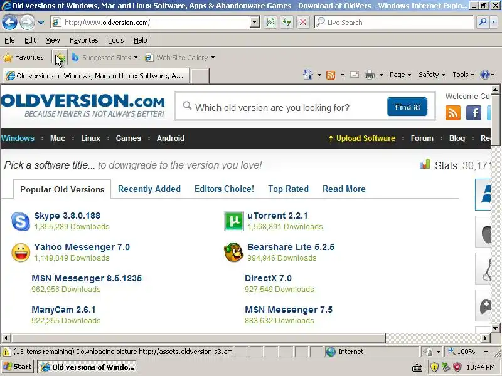Click the horizontal scrollbar thumb
The width and height of the screenshot is (502, 376).
pos(198,338)
